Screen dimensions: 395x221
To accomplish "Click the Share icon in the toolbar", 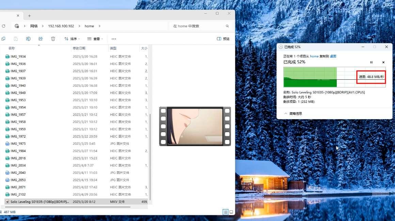I will pyautogui.click(x=41, y=38).
